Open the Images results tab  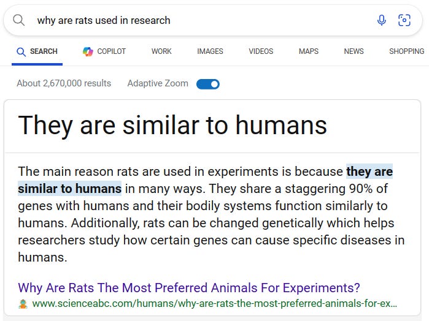(x=210, y=51)
